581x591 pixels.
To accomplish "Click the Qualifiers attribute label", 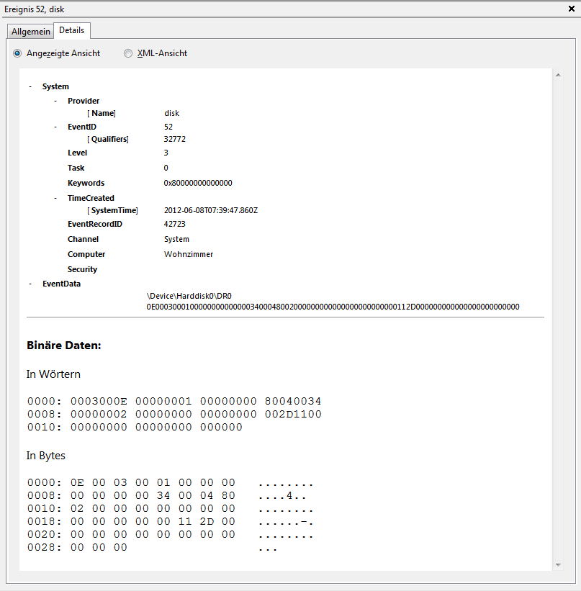I will coord(108,139).
